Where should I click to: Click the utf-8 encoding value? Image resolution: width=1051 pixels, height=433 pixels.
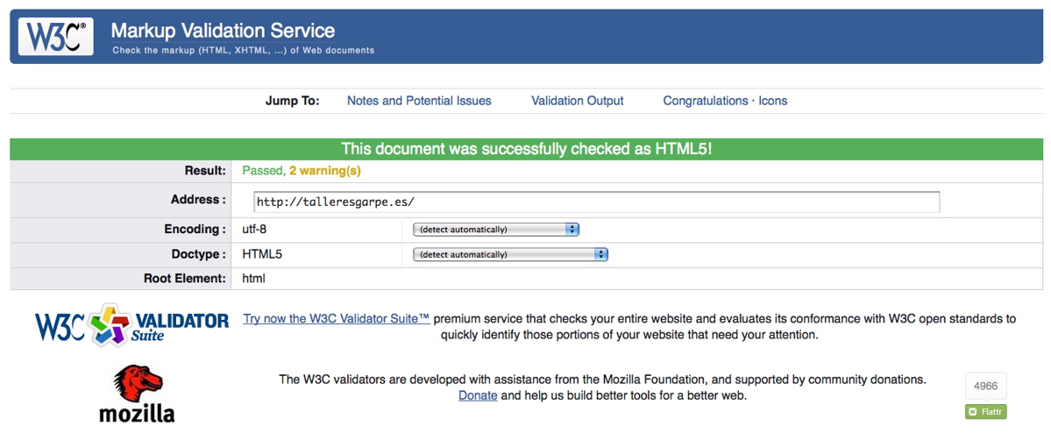(x=256, y=230)
